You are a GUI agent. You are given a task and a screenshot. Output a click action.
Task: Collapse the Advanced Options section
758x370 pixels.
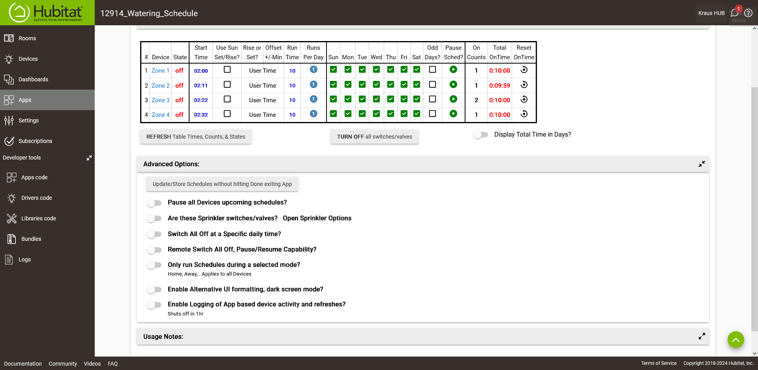click(702, 164)
